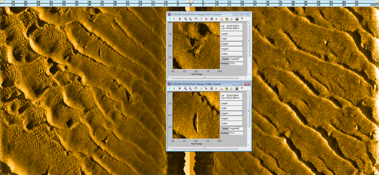The width and height of the screenshot is (379, 175).
Task: Click the X delete icon in Target0441 toolbar
Action: [x=180, y=19]
